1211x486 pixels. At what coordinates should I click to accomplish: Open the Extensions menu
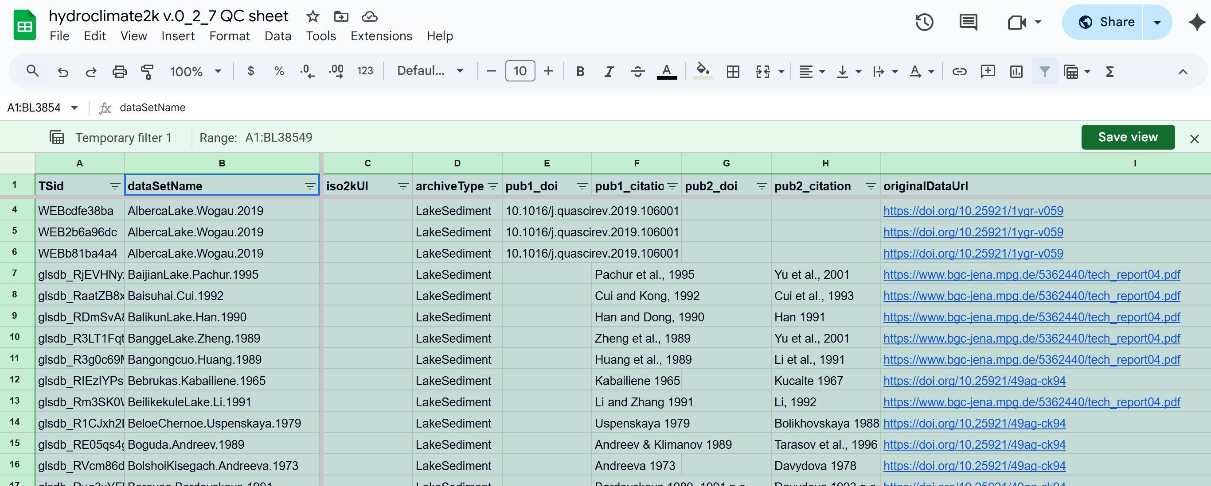381,36
